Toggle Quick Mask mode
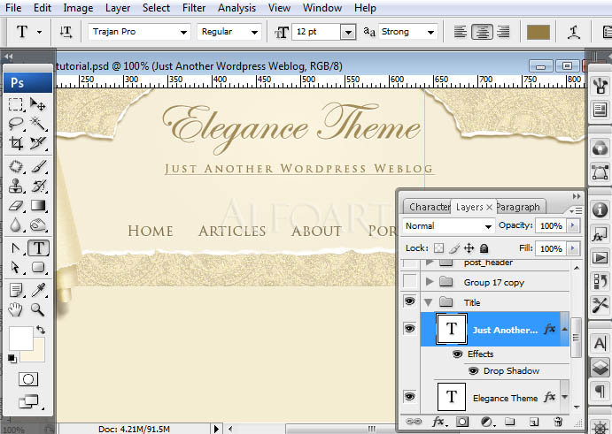This screenshot has width=612, height=434. [x=28, y=379]
